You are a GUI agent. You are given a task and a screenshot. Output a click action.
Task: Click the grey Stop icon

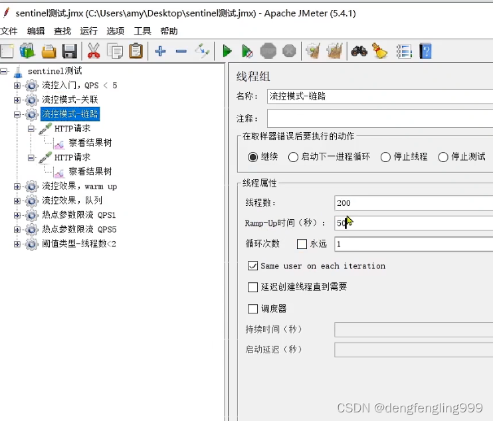(268, 51)
